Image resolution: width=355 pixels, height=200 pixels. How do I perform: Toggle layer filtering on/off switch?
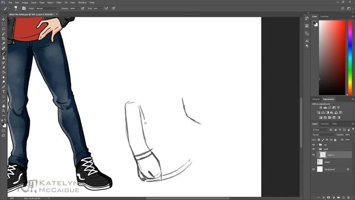(x=353, y=129)
